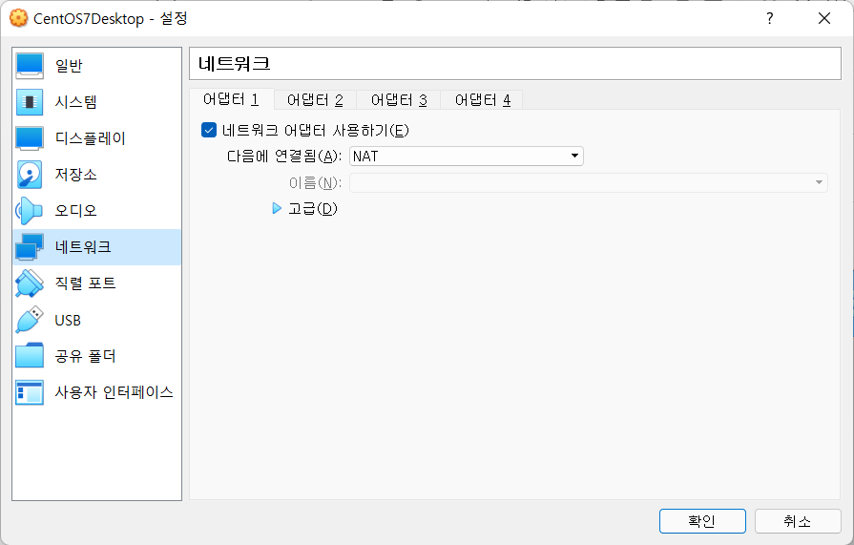Select the 일반 label in sidebar
The image size is (854, 545).
[x=69, y=66]
